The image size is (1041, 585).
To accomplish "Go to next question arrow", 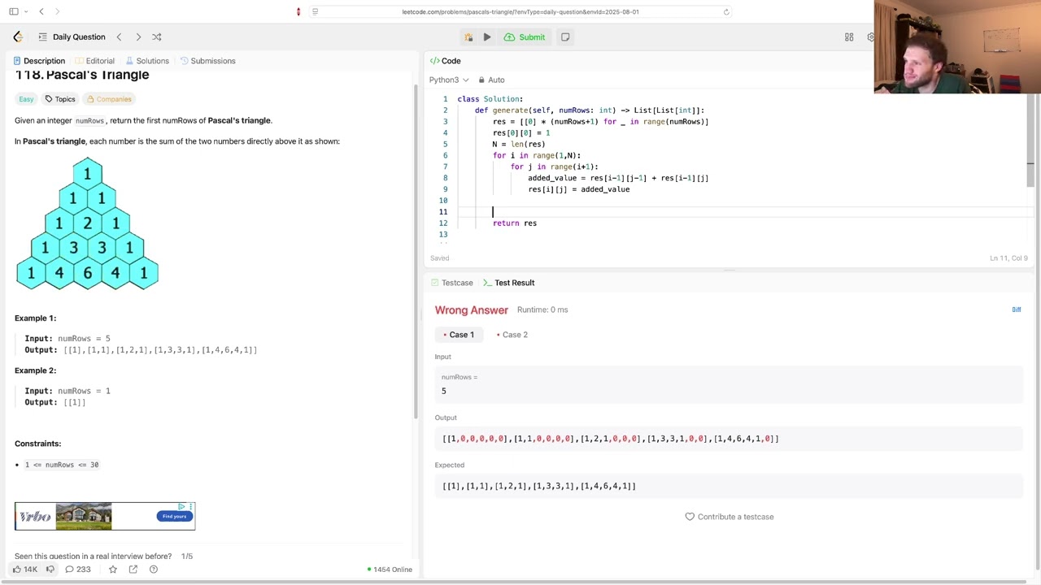I will 138,37.
